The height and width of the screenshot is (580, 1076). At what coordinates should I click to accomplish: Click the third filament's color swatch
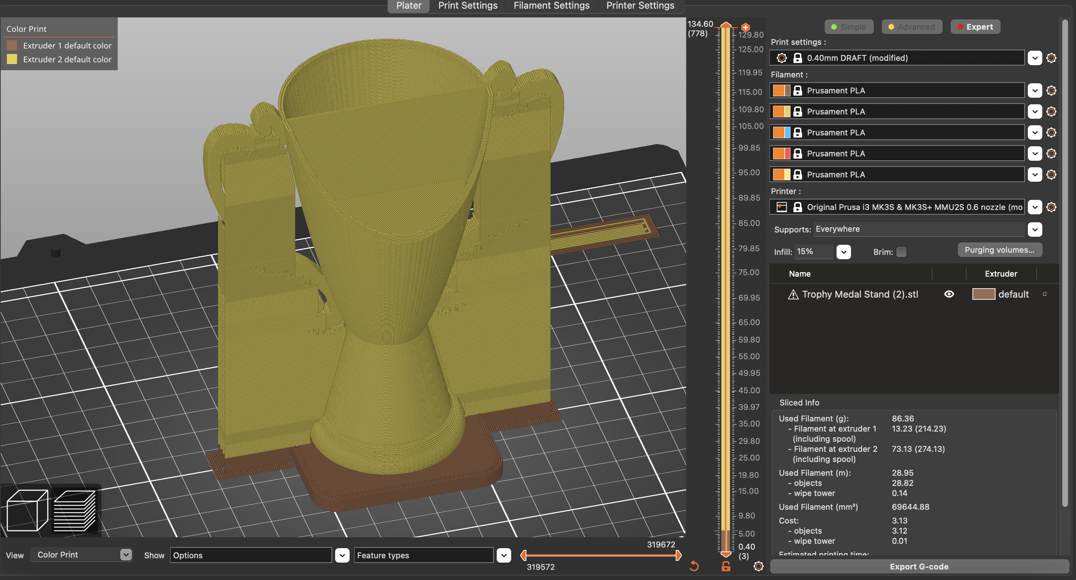pyautogui.click(x=781, y=133)
